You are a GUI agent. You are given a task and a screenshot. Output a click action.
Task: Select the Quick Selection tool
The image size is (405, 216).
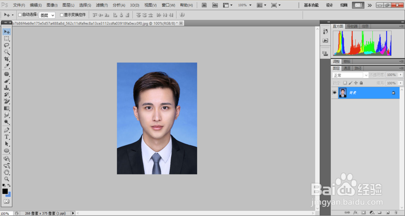click(6, 52)
